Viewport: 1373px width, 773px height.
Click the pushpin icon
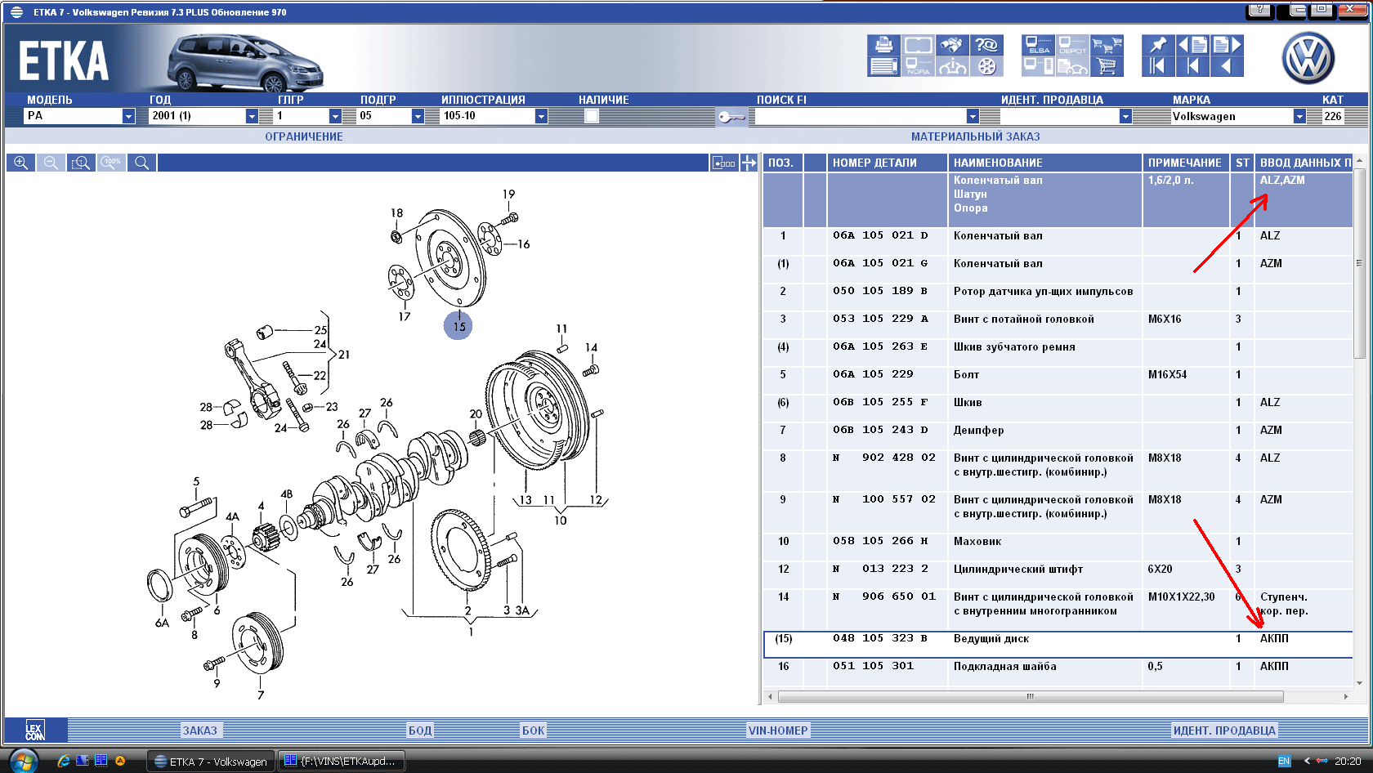point(1158,45)
